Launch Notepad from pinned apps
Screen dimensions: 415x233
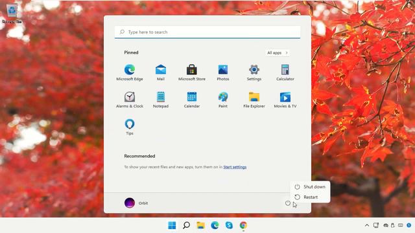pyautogui.click(x=161, y=100)
